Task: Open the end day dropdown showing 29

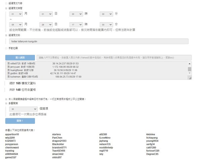Action: click(x=46, y=25)
